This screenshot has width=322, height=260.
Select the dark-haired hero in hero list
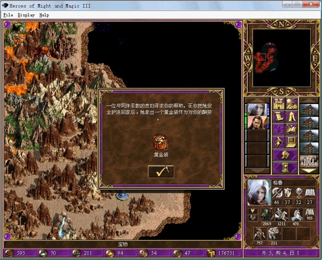click(257, 123)
